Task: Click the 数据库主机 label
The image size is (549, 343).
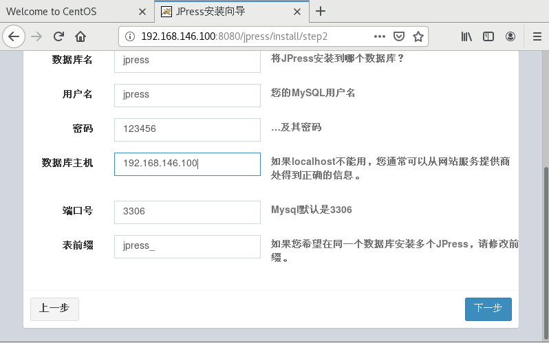Action: tap(67, 163)
